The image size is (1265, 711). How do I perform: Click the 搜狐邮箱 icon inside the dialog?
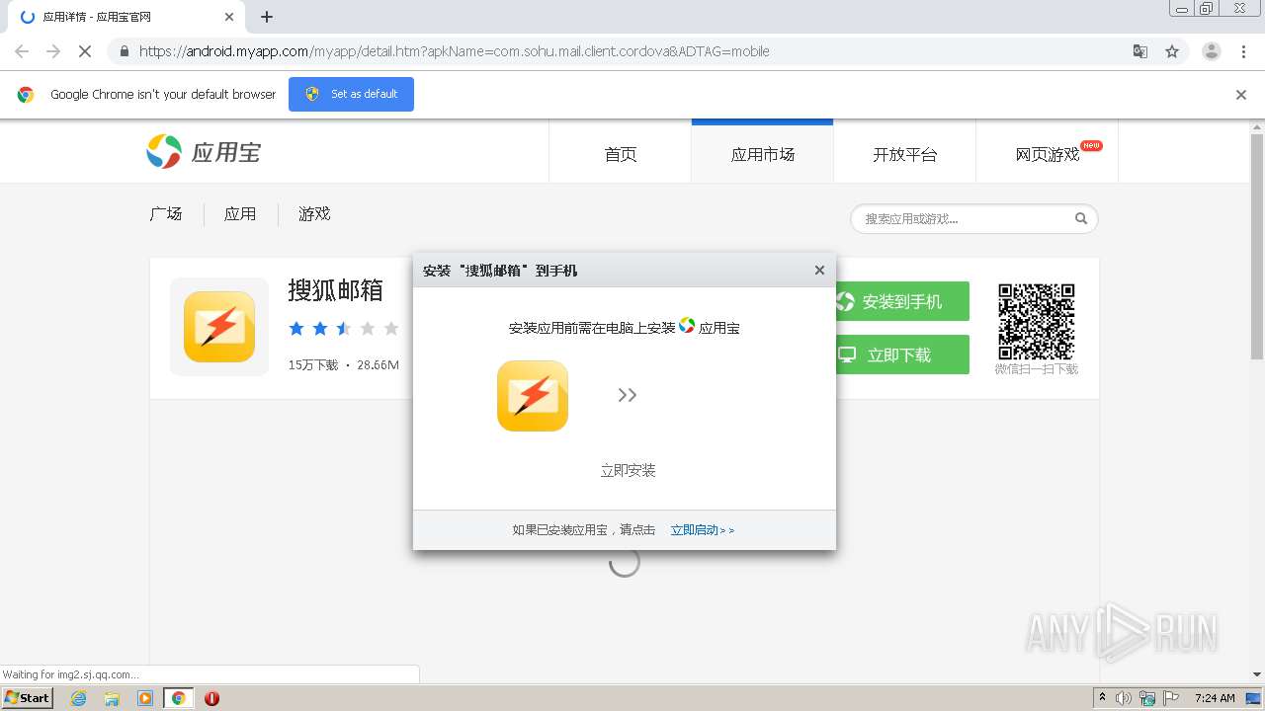[533, 396]
